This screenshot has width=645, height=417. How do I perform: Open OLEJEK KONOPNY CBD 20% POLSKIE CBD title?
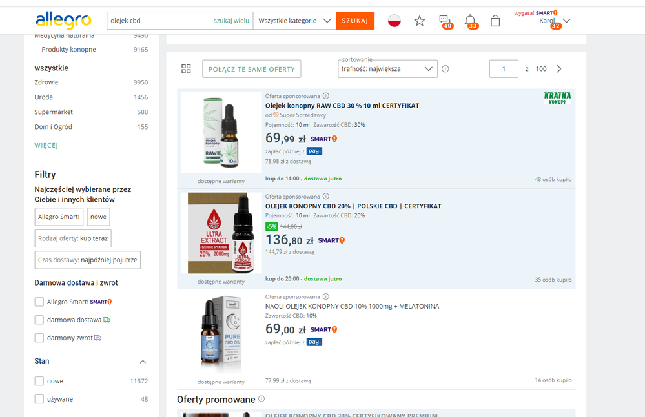click(x=353, y=206)
